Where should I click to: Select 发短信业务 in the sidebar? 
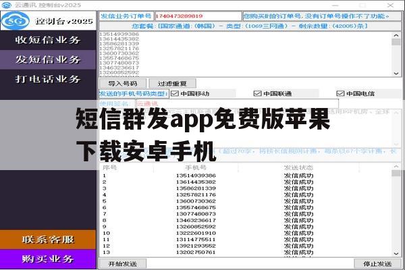(x=48, y=59)
